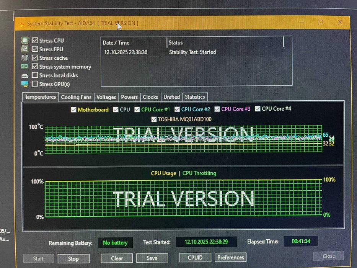Disable the Stress cache checkbox
The height and width of the screenshot is (268, 357).
point(35,58)
